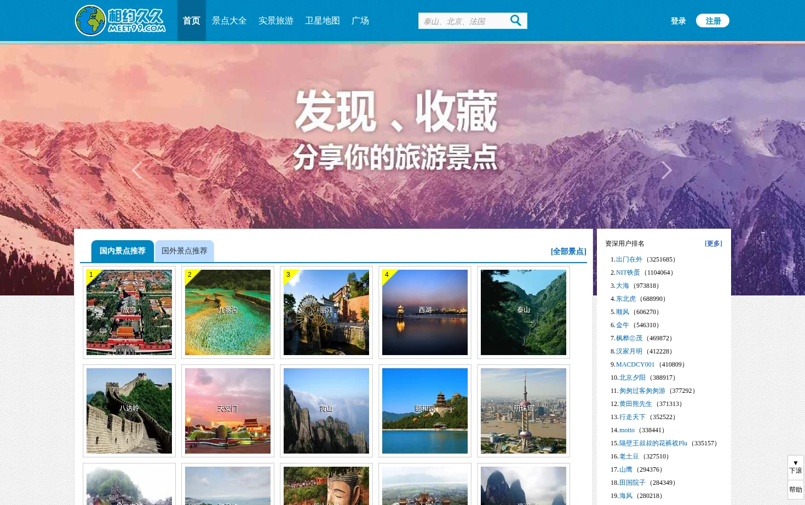
Task: Click the search magnifier icon
Action: pos(515,21)
